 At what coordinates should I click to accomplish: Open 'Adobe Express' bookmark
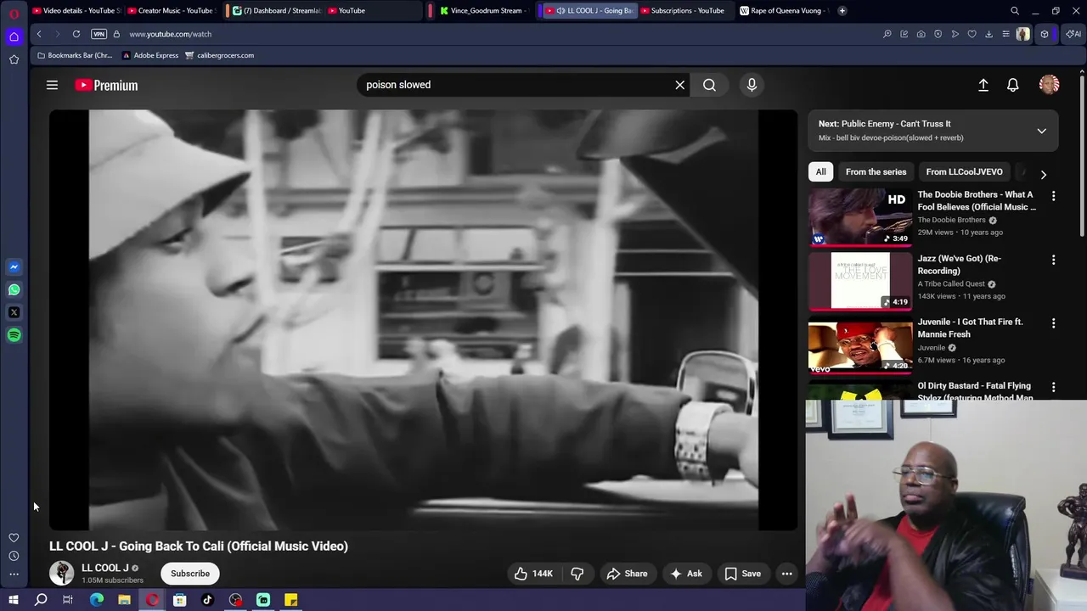[150, 55]
